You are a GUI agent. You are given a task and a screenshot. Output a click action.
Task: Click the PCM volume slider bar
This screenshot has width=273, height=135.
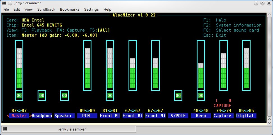tap(87, 66)
